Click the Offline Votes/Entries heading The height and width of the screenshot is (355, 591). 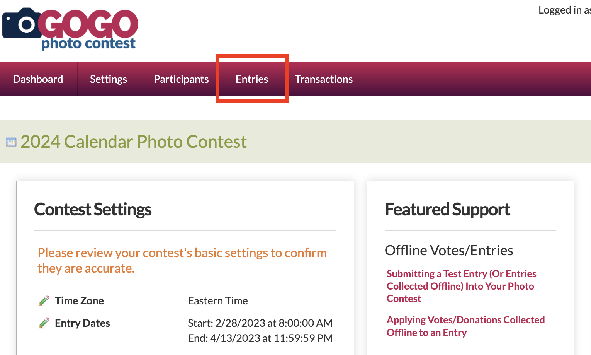pyautogui.click(x=449, y=250)
